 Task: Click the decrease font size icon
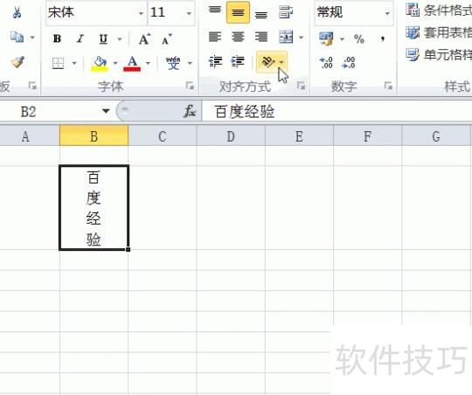166,39
